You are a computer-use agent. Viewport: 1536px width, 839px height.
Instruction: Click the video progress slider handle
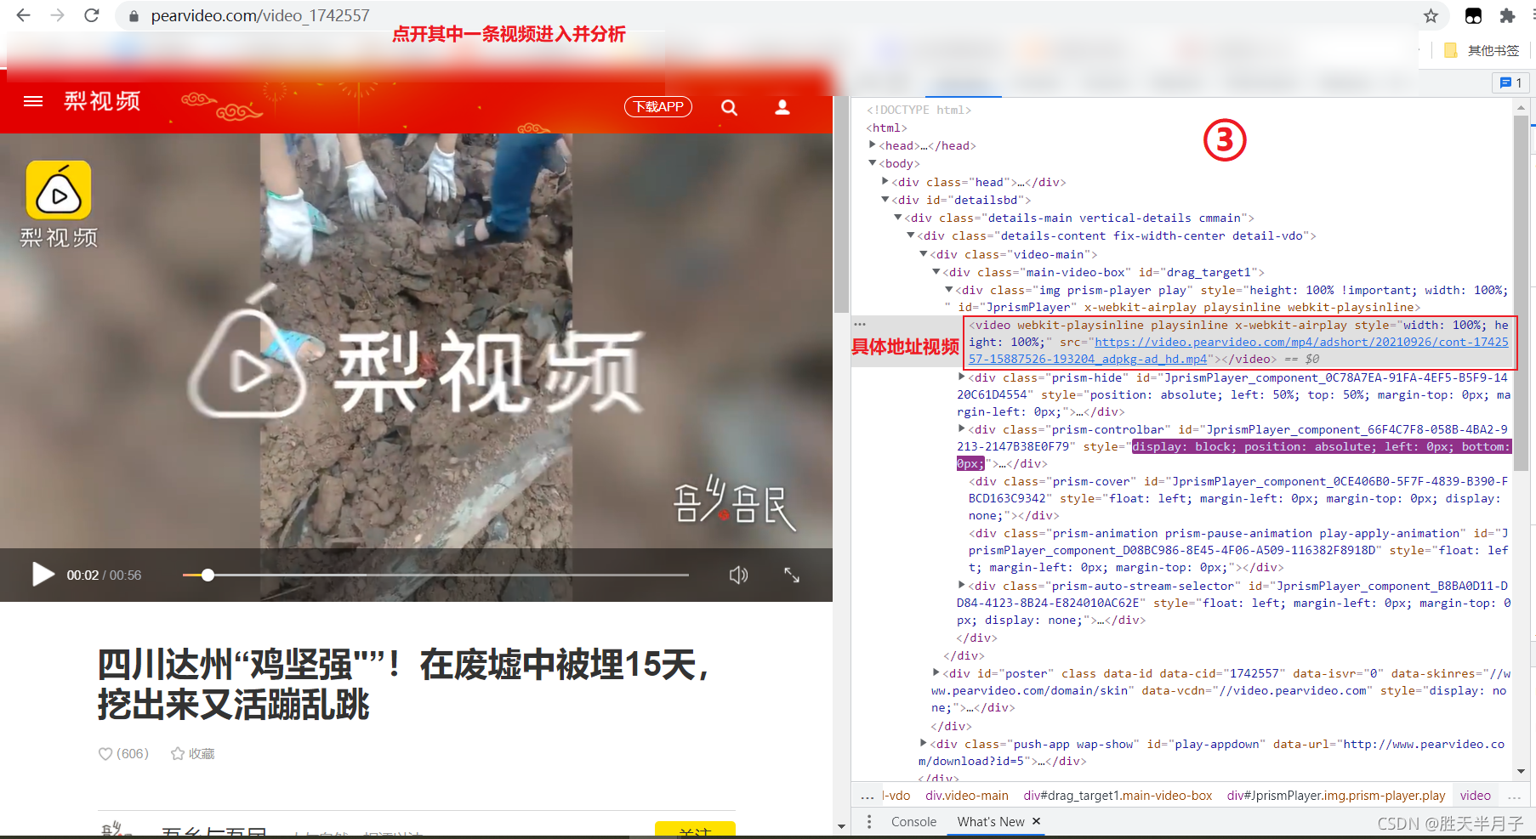(x=208, y=575)
